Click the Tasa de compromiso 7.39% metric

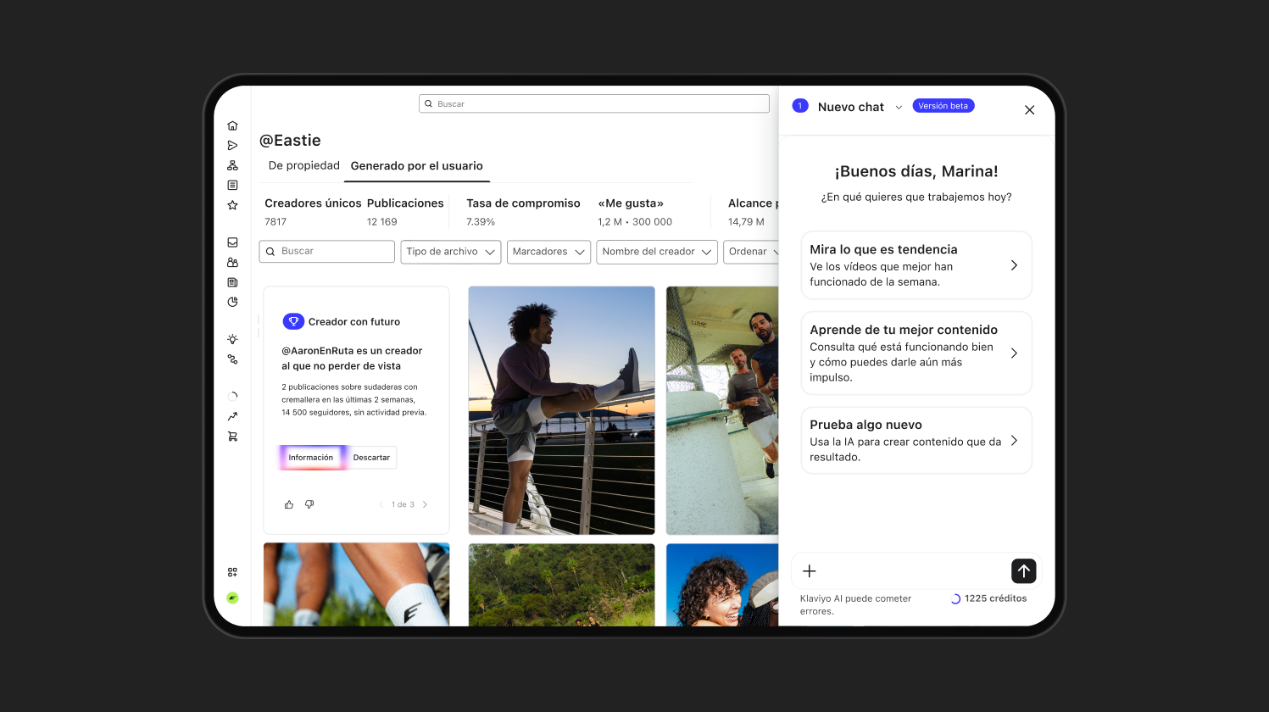click(x=523, y=212)
